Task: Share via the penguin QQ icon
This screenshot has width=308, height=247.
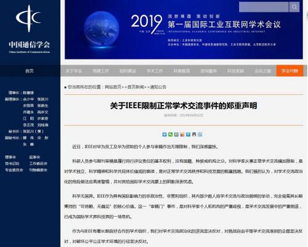Action: [x=194, y=135]
